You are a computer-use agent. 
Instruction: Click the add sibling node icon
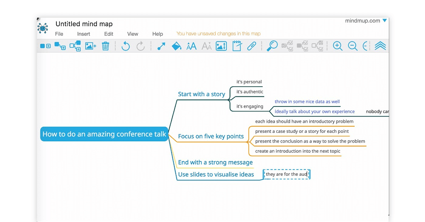pos(45,46)
